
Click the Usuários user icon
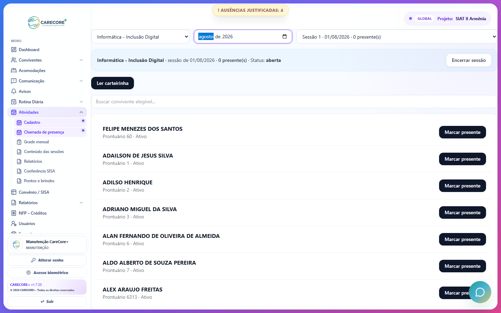[x=14, y=224]
